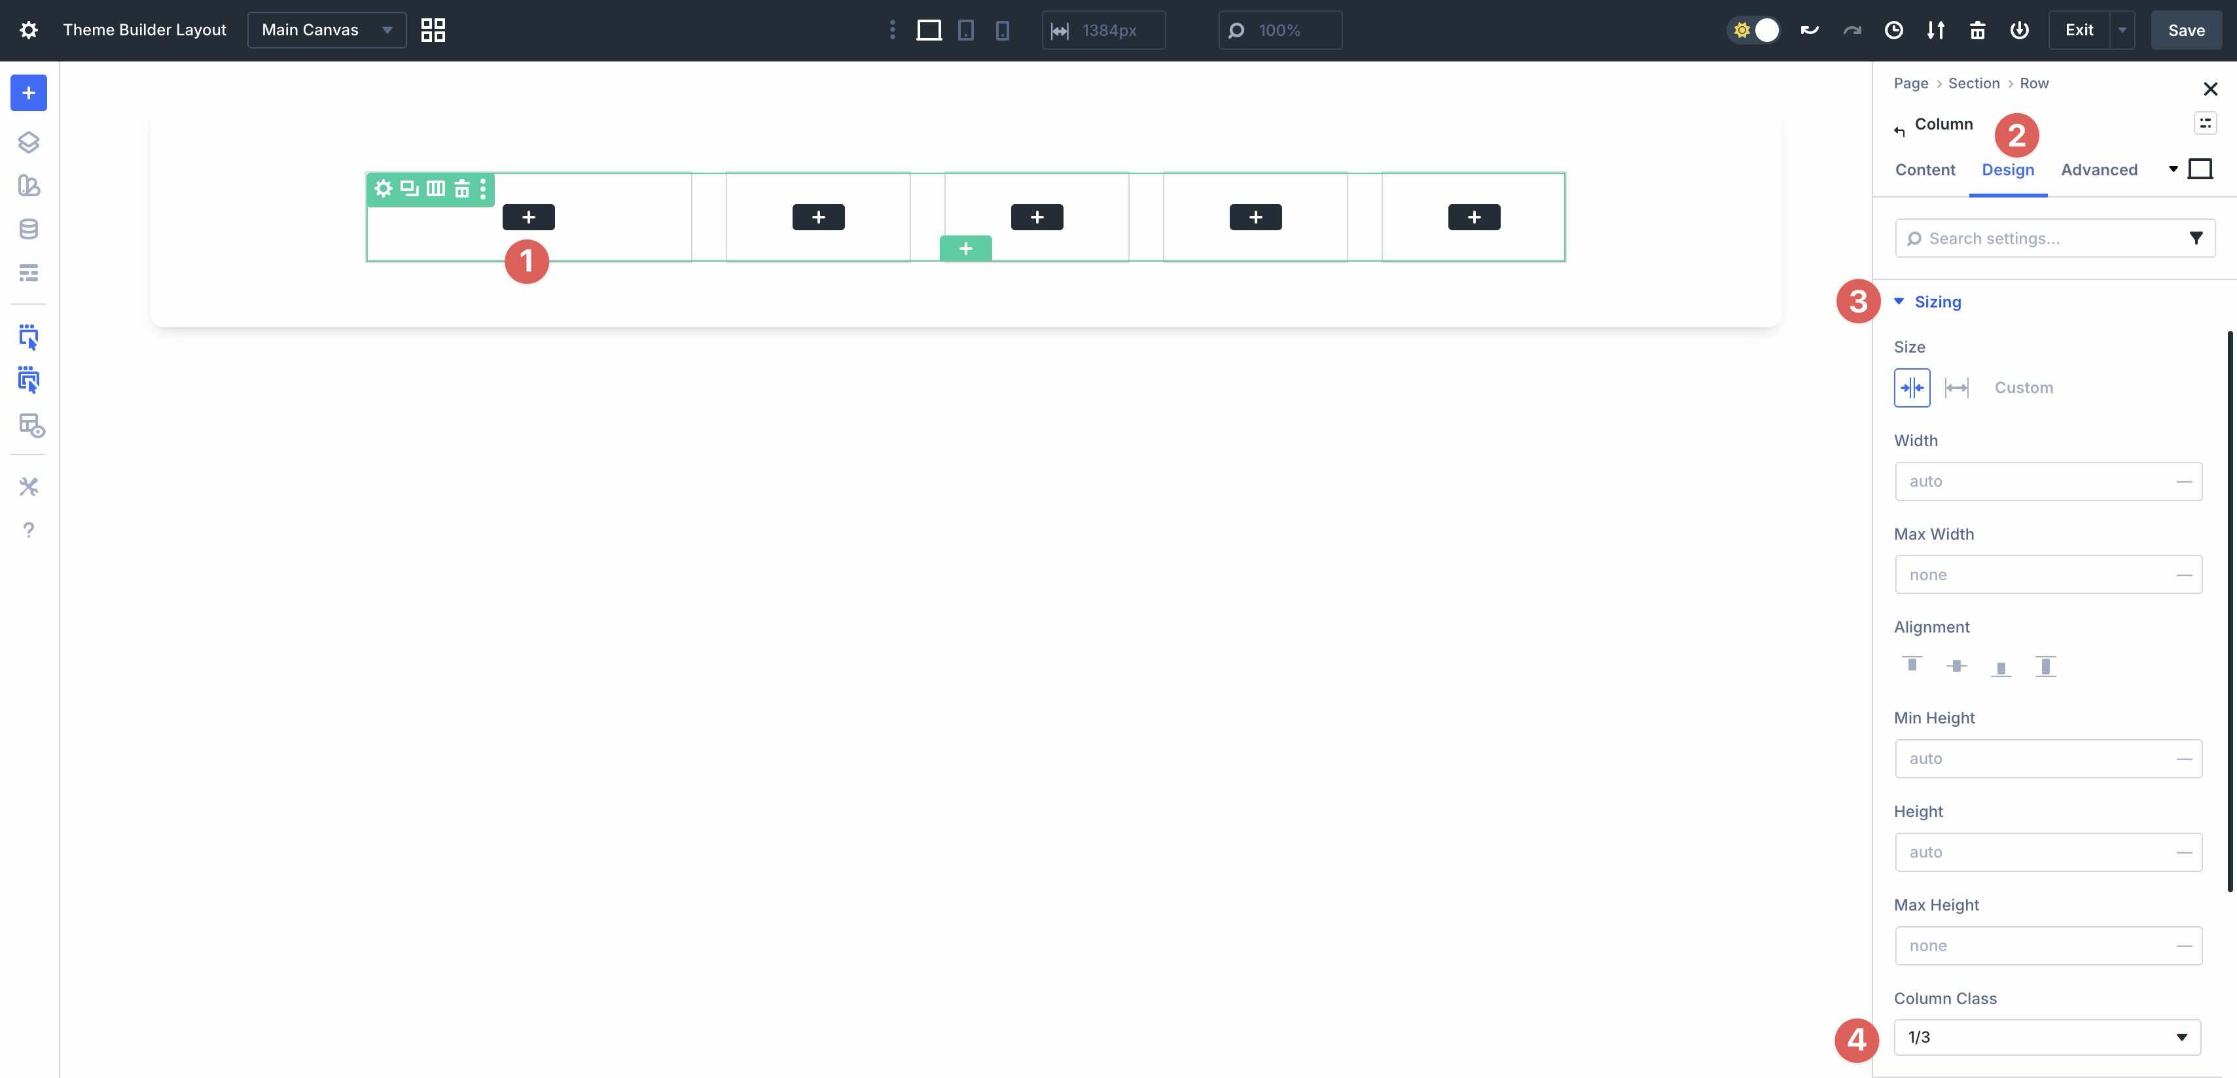
Task: Duplicate the selected row using the green toolbar
Action: pos(410,188)
